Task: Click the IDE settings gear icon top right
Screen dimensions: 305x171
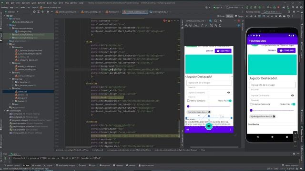Action: click(297, 8)
